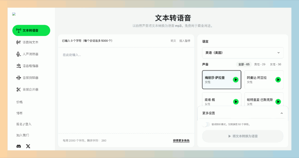
Task: Click the T icon in 文本转语音 button
Action: [18, 30]
